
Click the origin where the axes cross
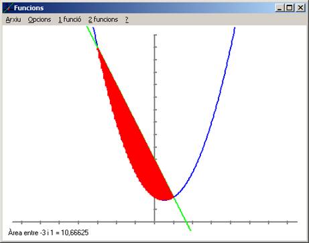click(x=154, y=222)
